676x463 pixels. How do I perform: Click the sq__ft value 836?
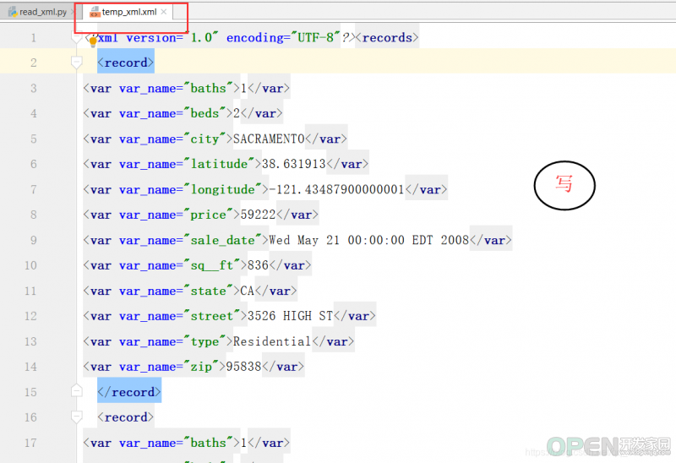(x=258, y=265)
